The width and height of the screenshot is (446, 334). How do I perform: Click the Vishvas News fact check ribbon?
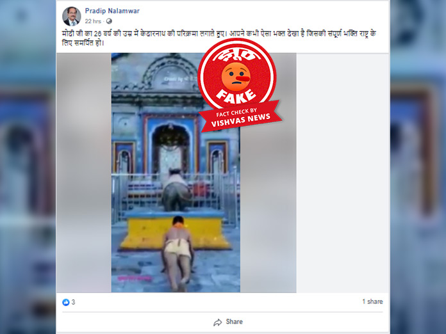(240, 116)
